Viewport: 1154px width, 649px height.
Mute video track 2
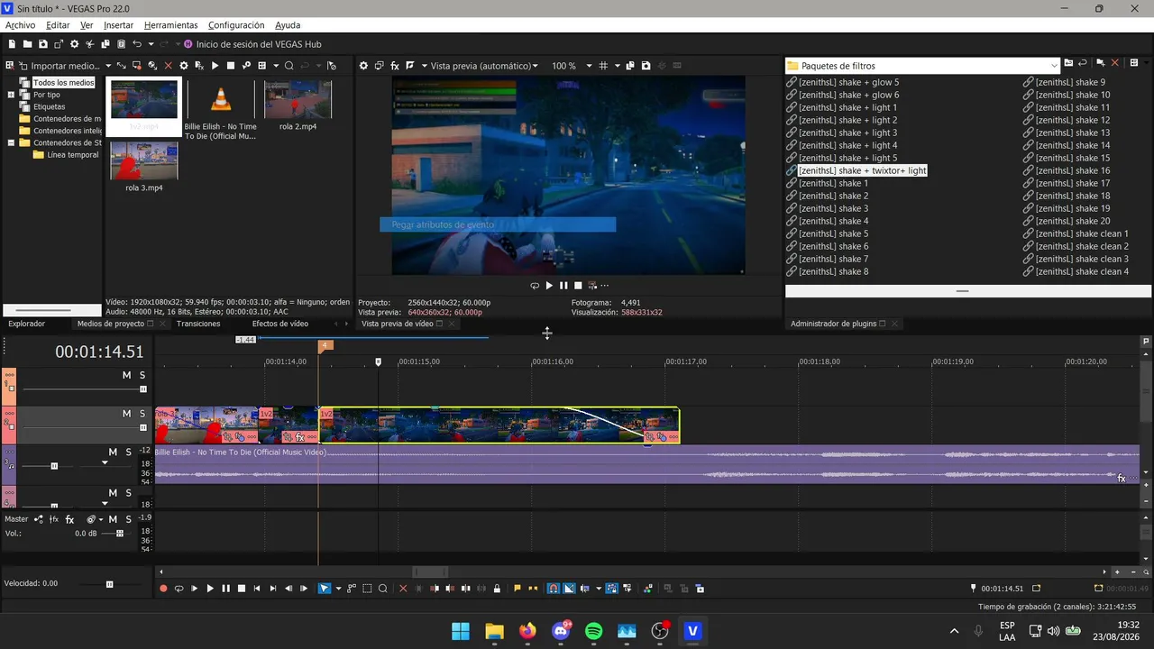pyautogui.click(x=127, y=414)
